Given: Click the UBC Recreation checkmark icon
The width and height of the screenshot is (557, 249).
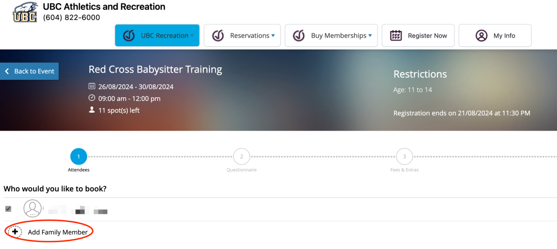Looking at the screenshot, I should [128, 35].
